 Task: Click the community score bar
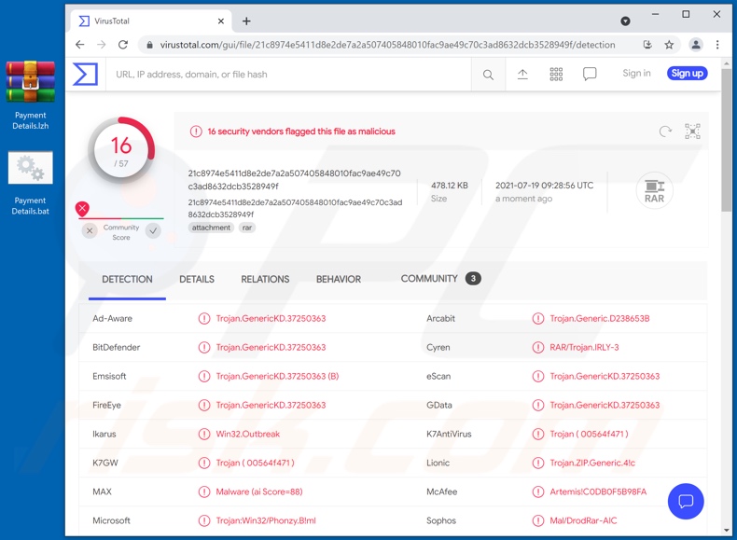120,218
